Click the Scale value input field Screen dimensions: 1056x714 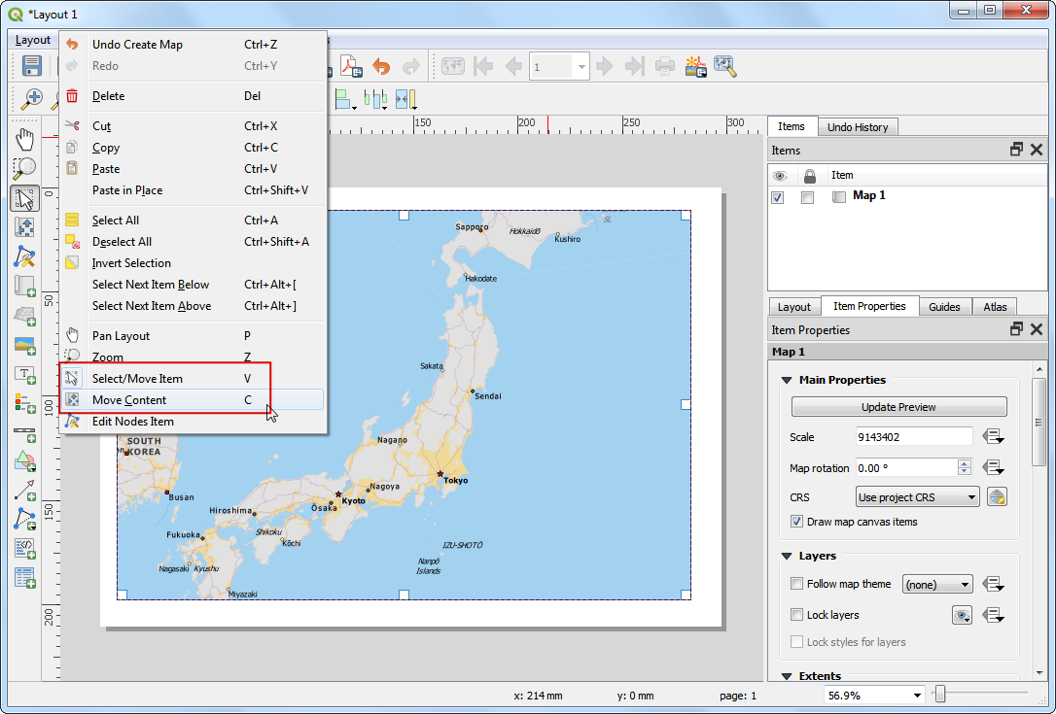coord(913,437)
